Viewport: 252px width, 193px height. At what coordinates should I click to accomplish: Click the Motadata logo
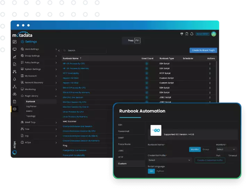click(22, 34)
